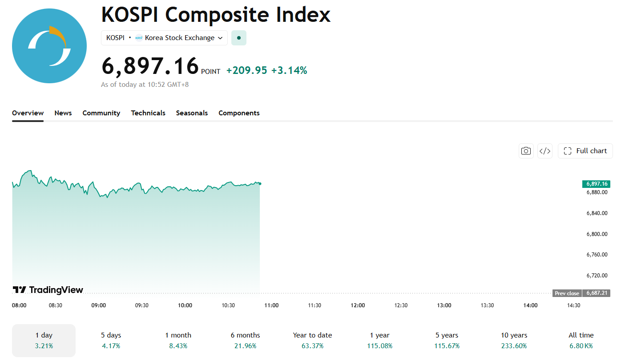Click the green market status dot

pos(239,38)
